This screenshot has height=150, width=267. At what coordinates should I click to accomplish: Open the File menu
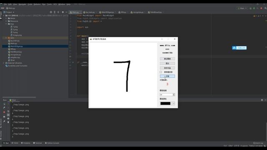(5, 4)
